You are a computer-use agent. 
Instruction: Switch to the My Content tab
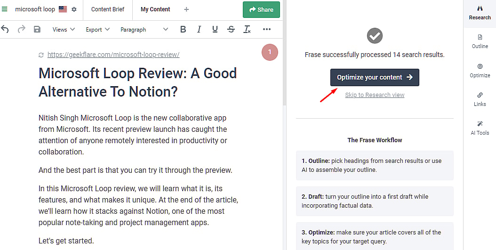tap(155, 9)
